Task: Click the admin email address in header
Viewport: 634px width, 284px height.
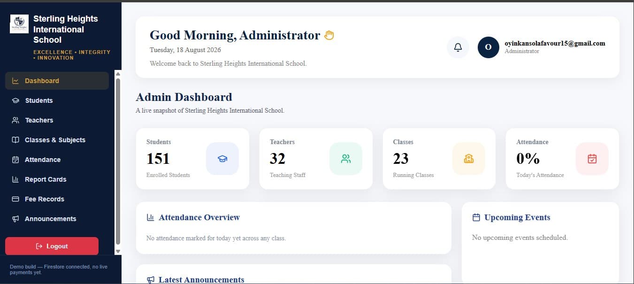Action: [555, 43]
